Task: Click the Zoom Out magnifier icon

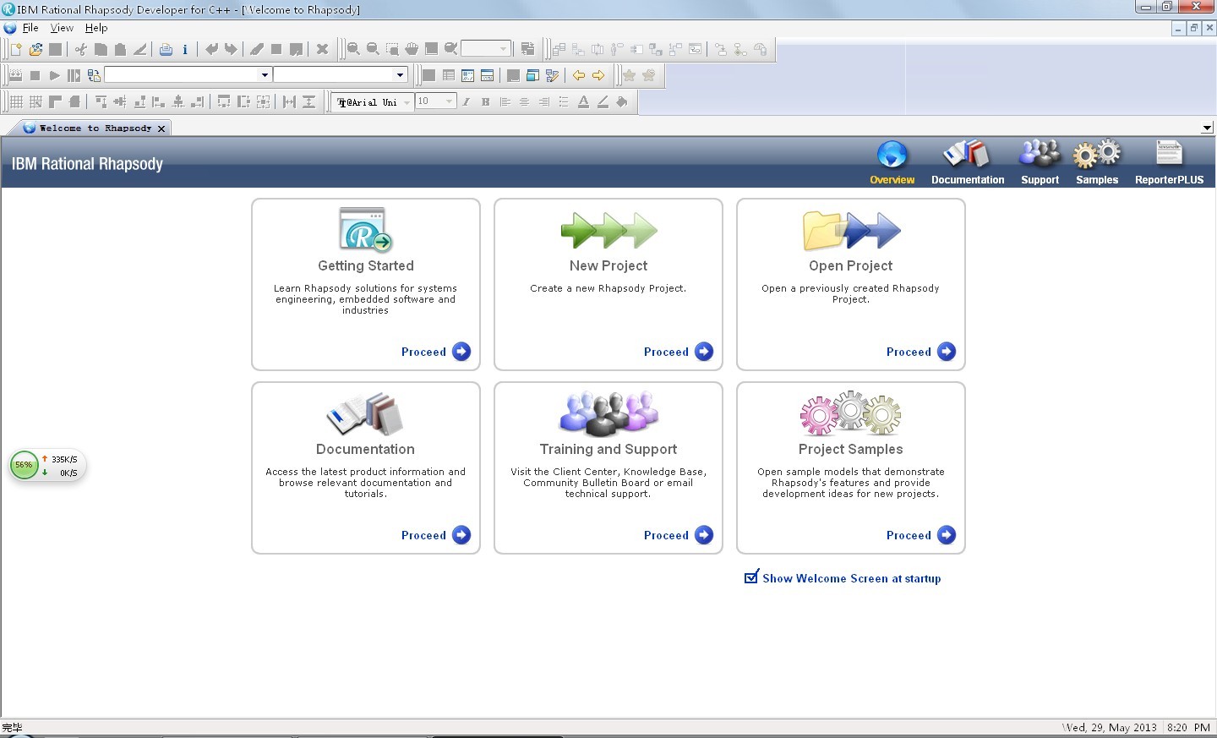Action: (373, 49)
